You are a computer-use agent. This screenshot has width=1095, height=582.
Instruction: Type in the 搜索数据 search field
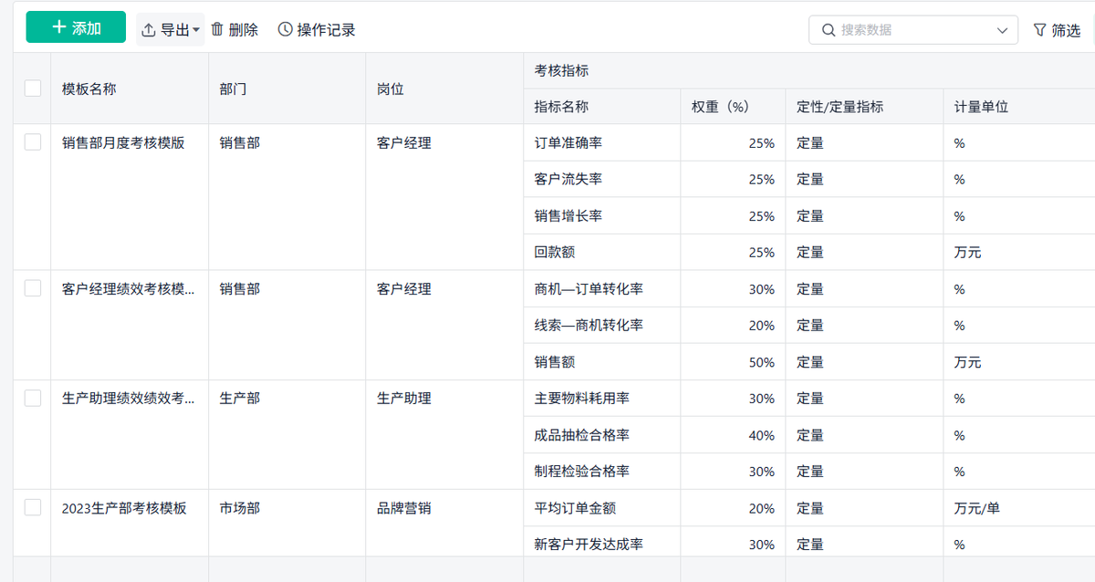click(x=912, y=30)
